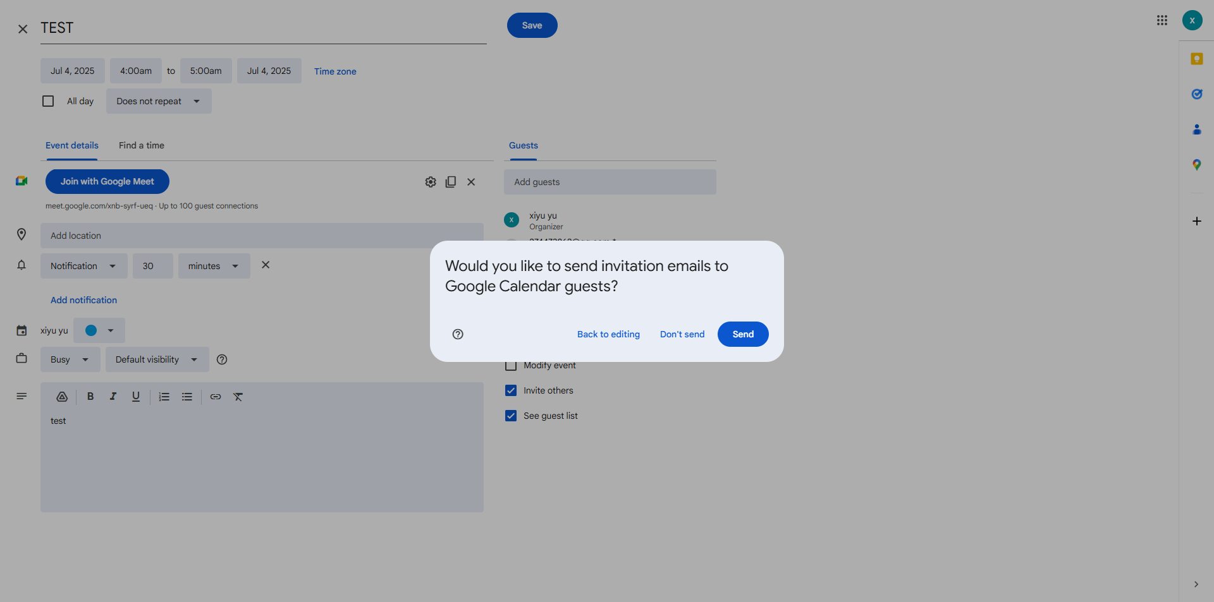Click the Save button

pos(532,25)
